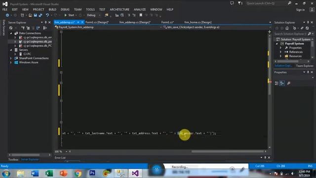
Task: Open Microsoft Word from the taskbar
Action: [35, 173]
